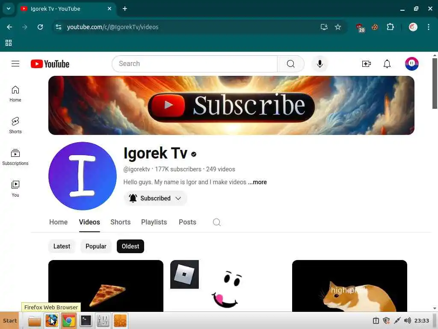Click the volume speaker tray icon
438x329 pixels.
click(408, 320)
